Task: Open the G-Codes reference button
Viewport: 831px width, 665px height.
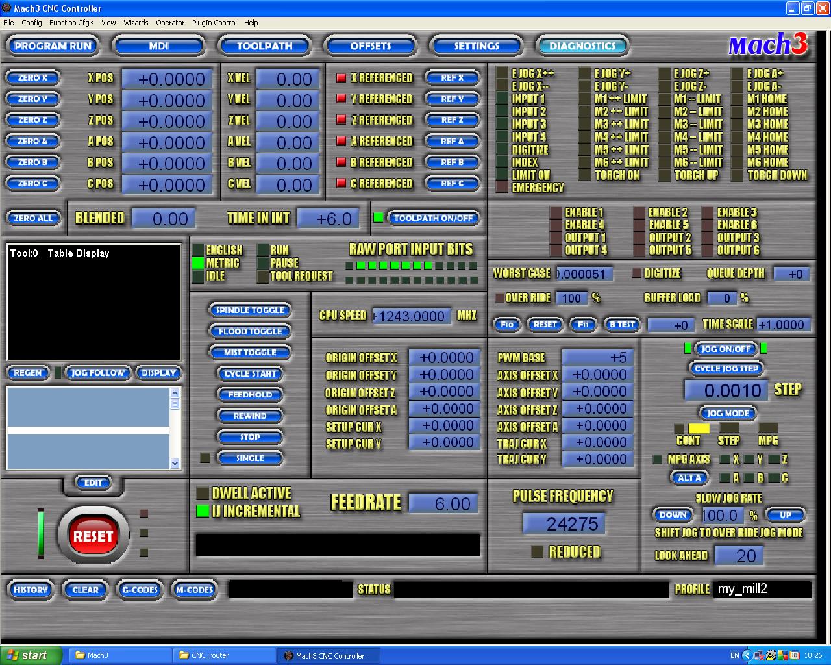Action: pos(140,590)
